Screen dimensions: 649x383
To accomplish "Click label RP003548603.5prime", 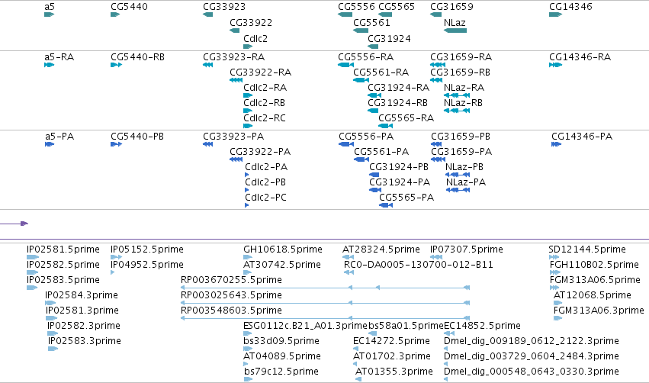I will pos(231,311).
